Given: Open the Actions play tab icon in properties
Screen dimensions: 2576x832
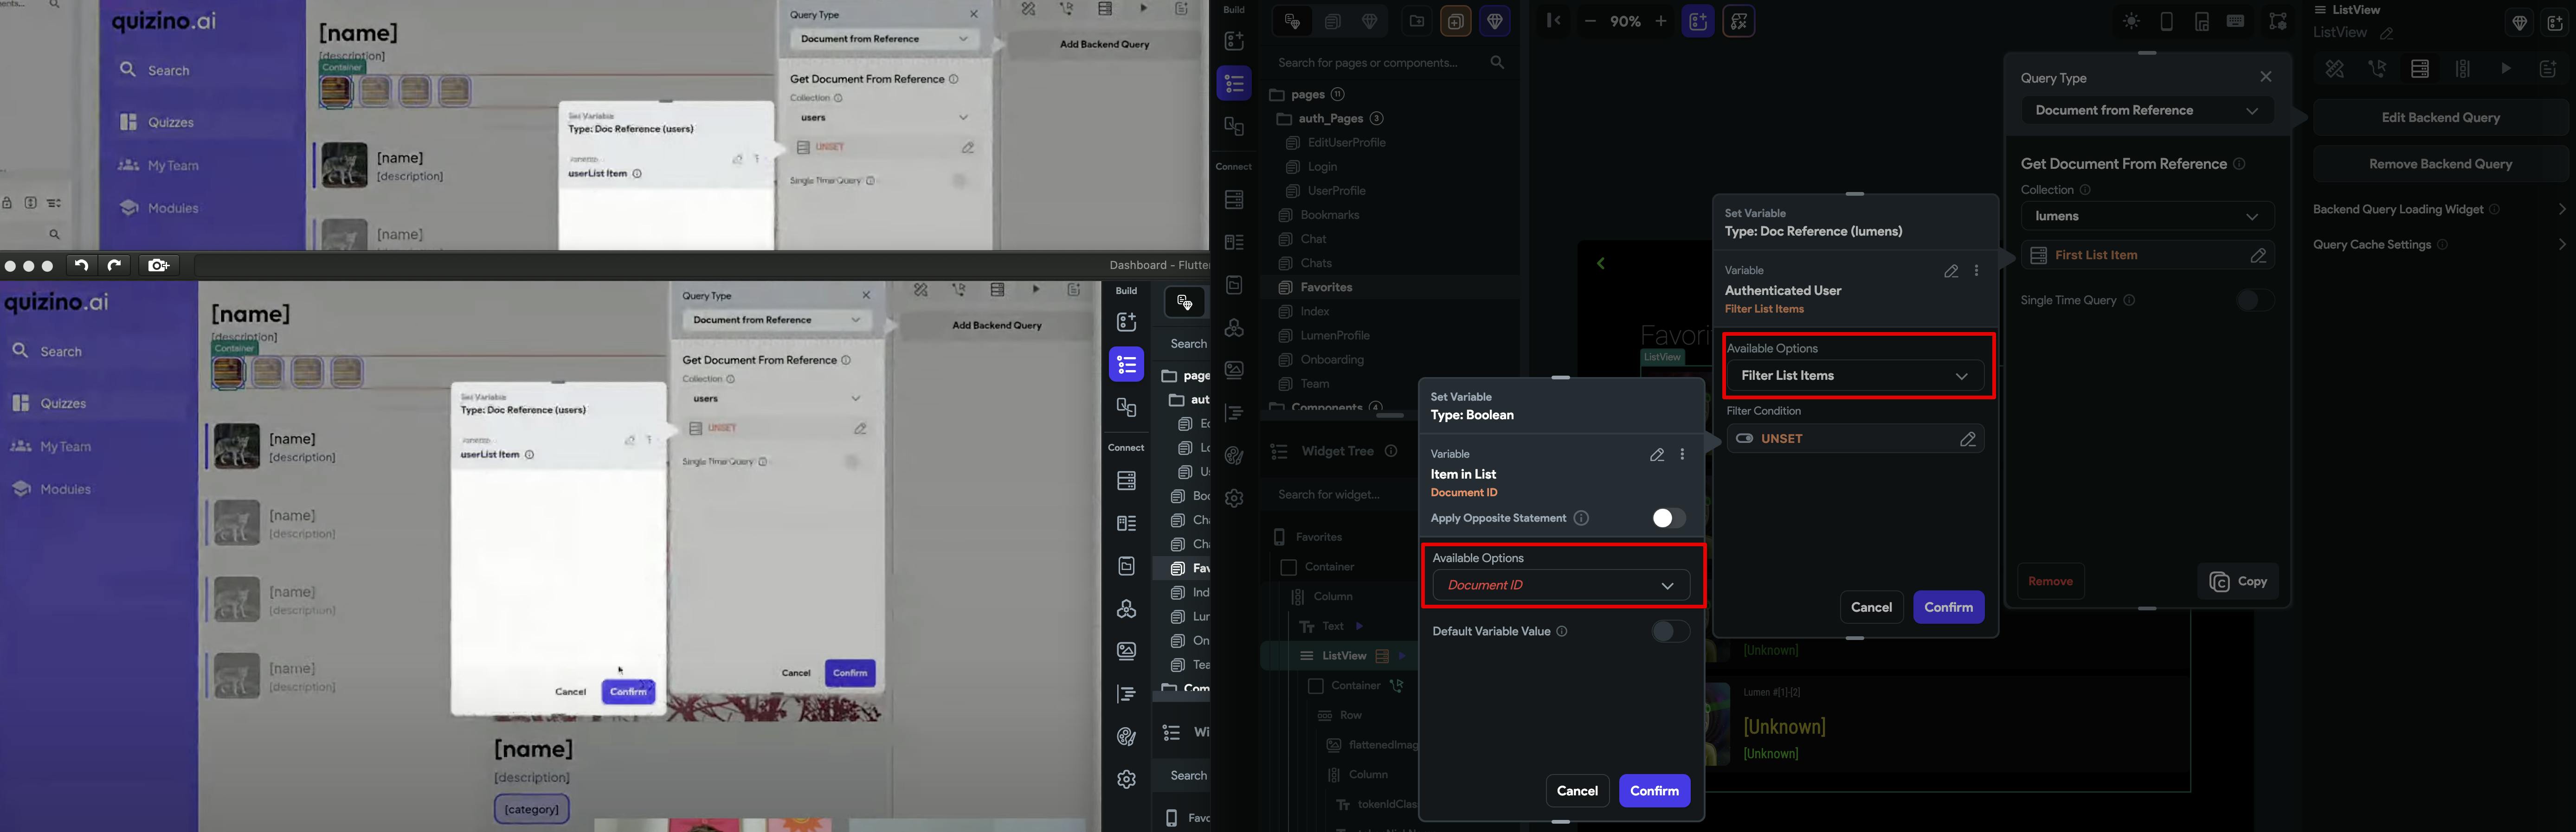Looking at the screenshot, I should click(x=2506, y=69).
